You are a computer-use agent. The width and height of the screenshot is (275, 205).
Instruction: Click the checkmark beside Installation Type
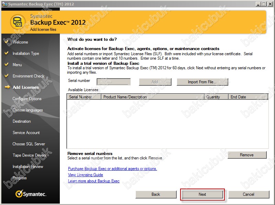pos(7,53)
